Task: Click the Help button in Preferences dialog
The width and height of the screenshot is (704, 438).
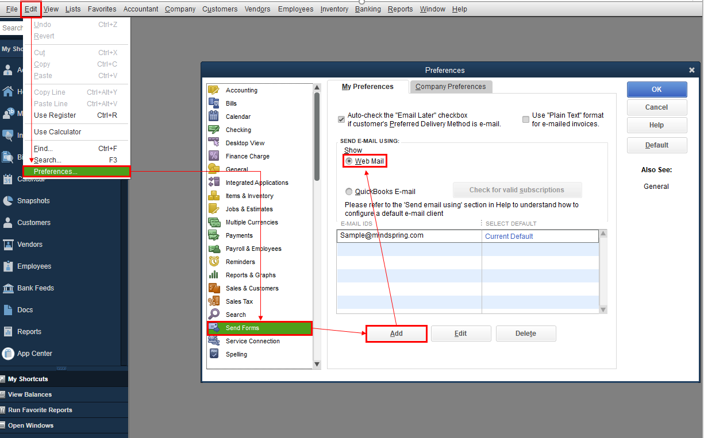Action: coord(657,125)
